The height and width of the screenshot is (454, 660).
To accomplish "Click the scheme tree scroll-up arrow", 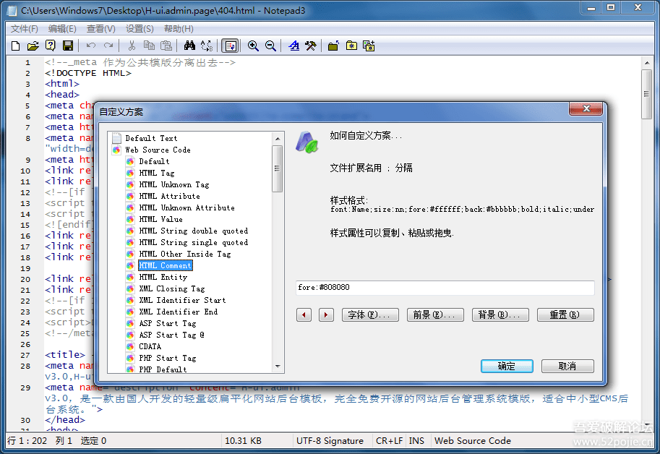I will click(278, 138).
